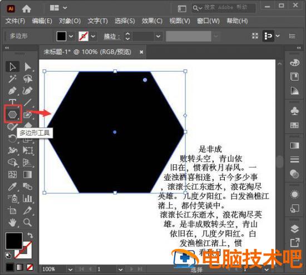This screenshot has height=275, width=306.
Task: Activate the Hand tool
Action: tap(12, 222)
